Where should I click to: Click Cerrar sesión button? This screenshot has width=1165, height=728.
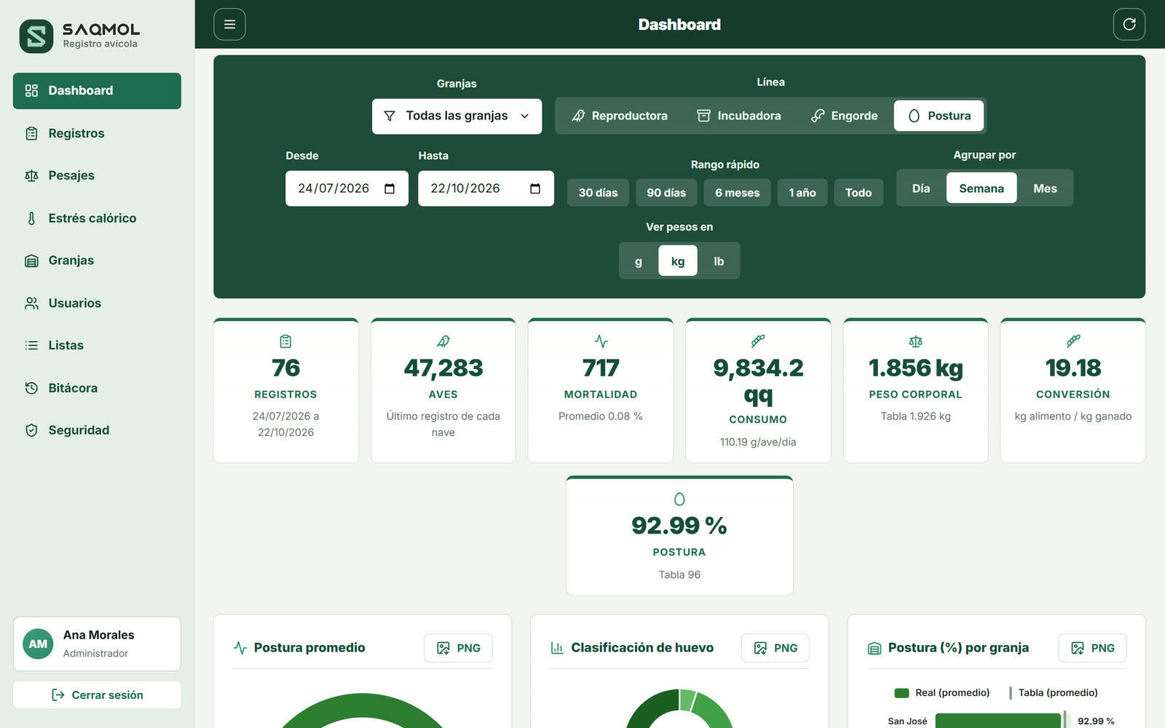pyautogui.click(x=97, y=695)
